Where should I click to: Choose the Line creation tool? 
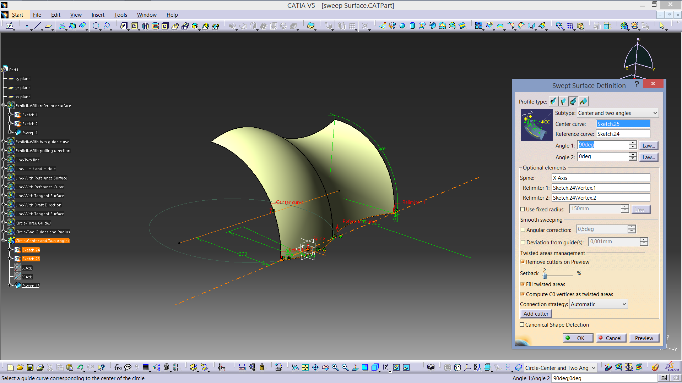point(37,26)
